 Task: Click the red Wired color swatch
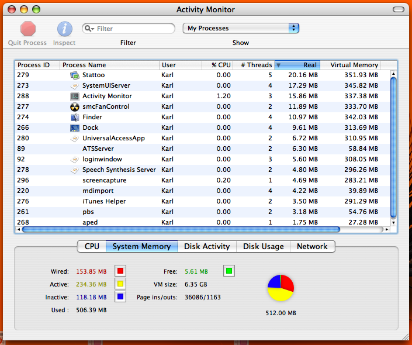tap(120, 271)
